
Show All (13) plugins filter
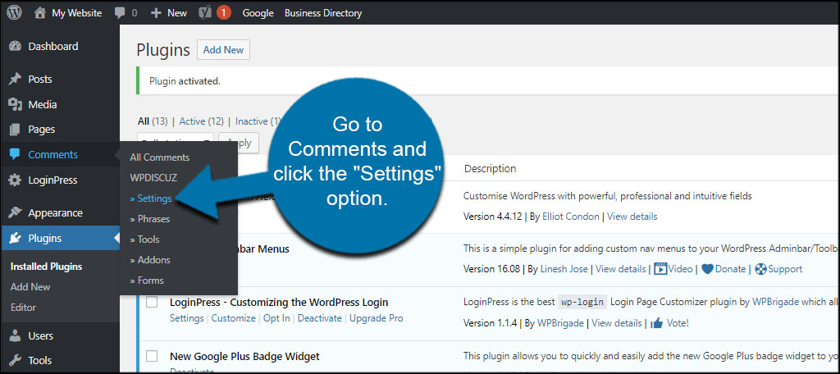click(153, 121)
